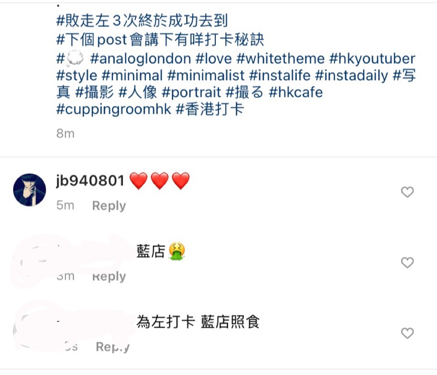The image size is (437, 375).
Task: Open jb940801's profile picture
Action: coord(30,190)
